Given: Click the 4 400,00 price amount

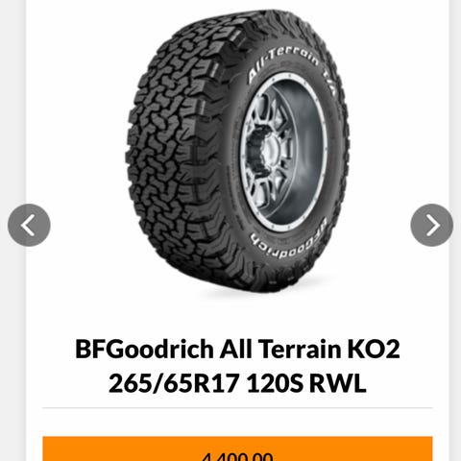Looking at the screenshot, I should point(237,456).
